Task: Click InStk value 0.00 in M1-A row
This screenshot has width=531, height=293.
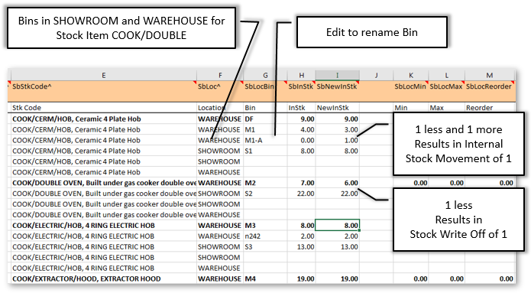Action: coord(301,141)
